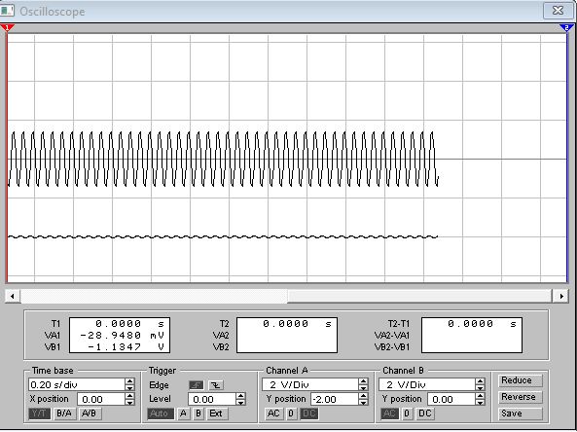Screen dimensions: 577x432
Task: Increase trigger level value
Action: 240,396
